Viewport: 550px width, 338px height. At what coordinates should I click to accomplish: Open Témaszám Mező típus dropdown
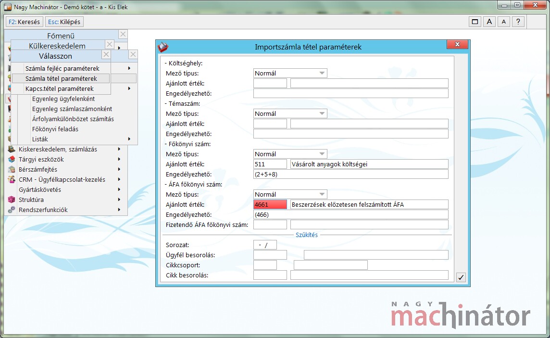tap(290, 113)
